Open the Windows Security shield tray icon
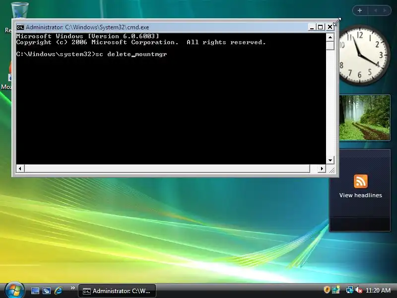The width and height of the screenshot is (397, 298). click(x=327, y=290)
